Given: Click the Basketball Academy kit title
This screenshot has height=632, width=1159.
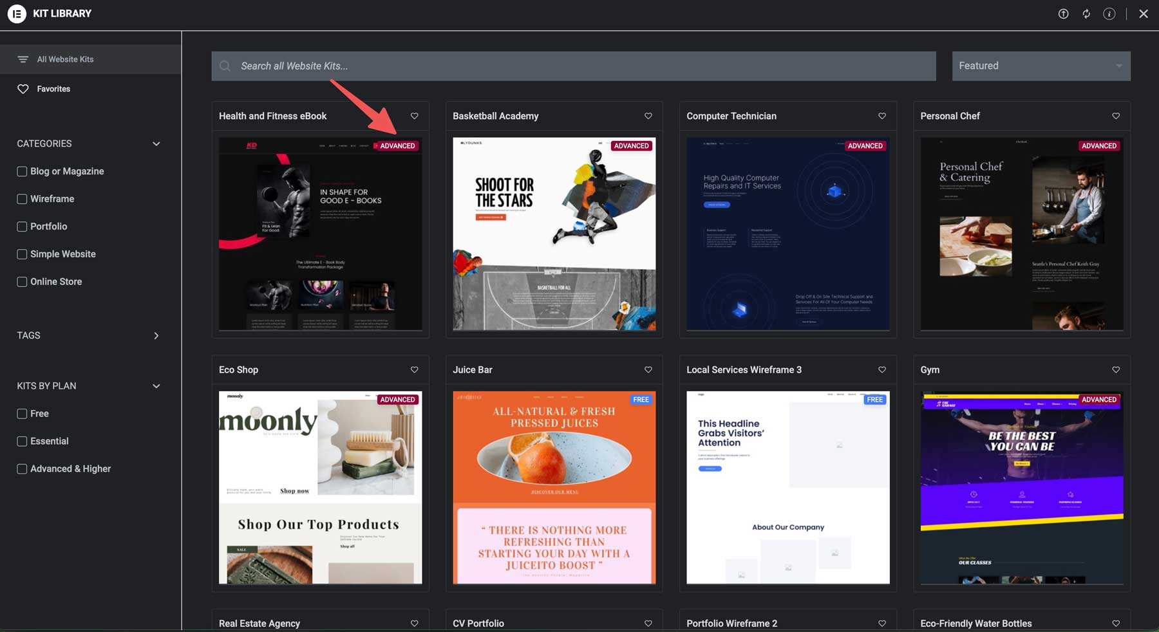Looking at the screenshot, I should [496, 116].
